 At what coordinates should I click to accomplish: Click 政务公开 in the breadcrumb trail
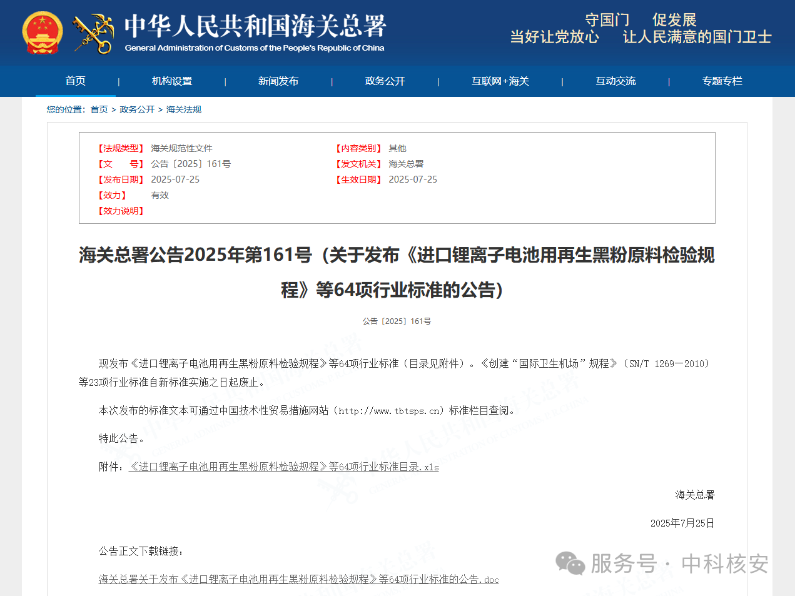click(x=137, y=109)
